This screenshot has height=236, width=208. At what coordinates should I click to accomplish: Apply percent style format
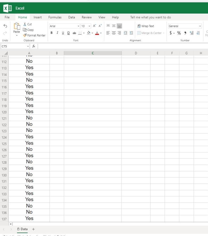[x=179, y=33]
